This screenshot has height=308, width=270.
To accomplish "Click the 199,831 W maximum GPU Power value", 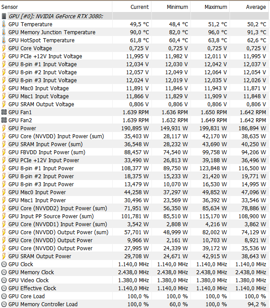I will pyautogui.click(x=213, y=128).
